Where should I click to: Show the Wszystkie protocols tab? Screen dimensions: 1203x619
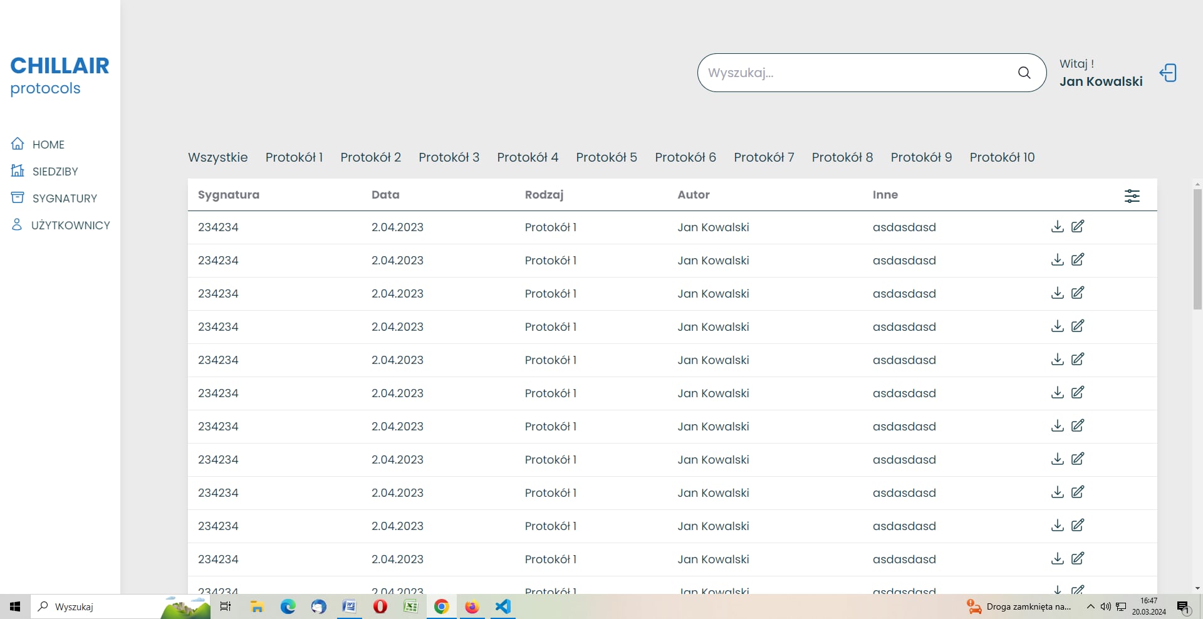[218, 157]
